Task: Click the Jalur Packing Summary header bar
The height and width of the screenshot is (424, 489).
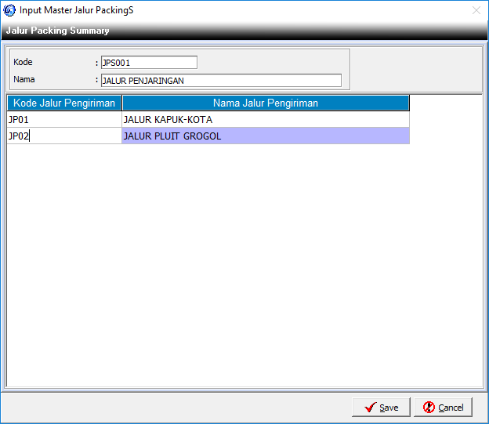Action: pyautogui.click(x=243, y=31)
